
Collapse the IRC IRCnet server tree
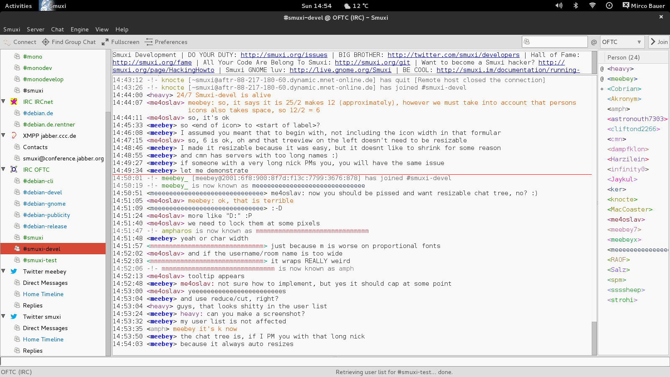(x=3, y=101)
